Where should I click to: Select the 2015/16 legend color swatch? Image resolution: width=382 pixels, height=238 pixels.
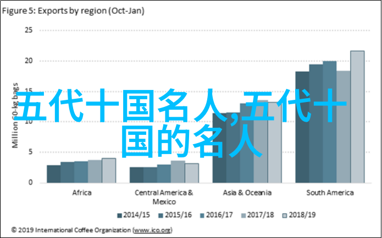coord(160,216)
